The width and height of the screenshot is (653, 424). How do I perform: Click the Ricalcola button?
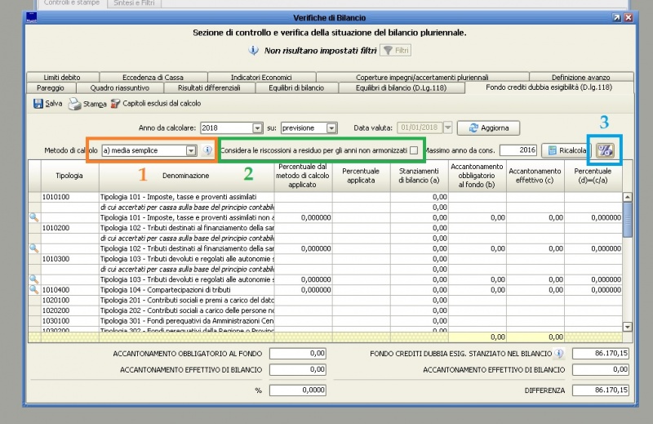coord(566,150)
